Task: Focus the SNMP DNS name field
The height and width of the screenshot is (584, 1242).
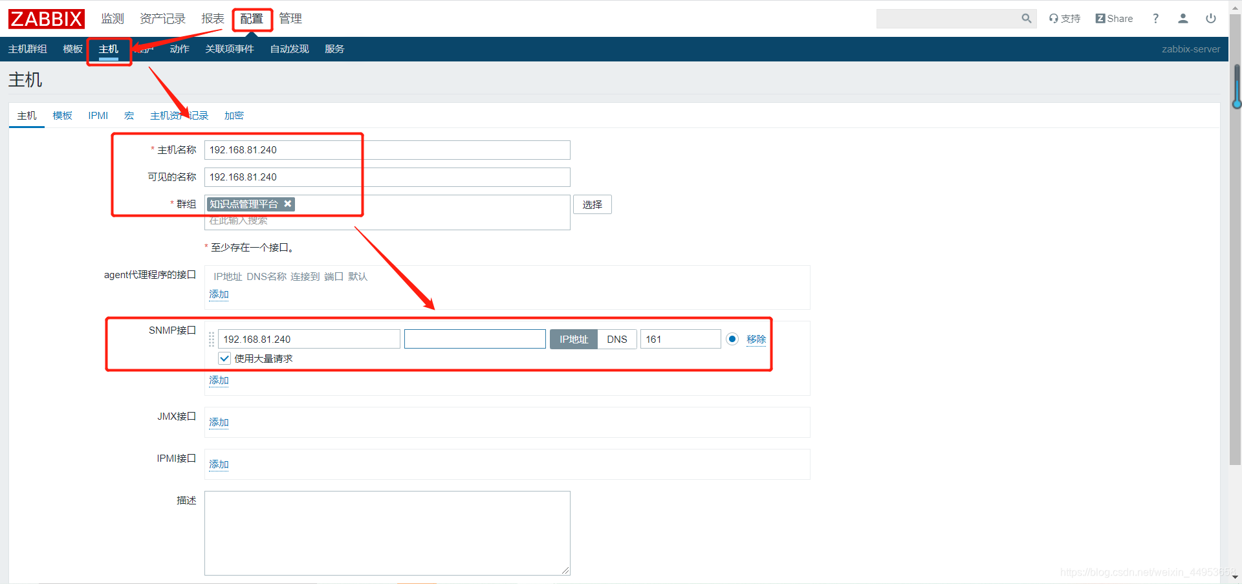Action: pyautogui.click(x=475, y=339)
